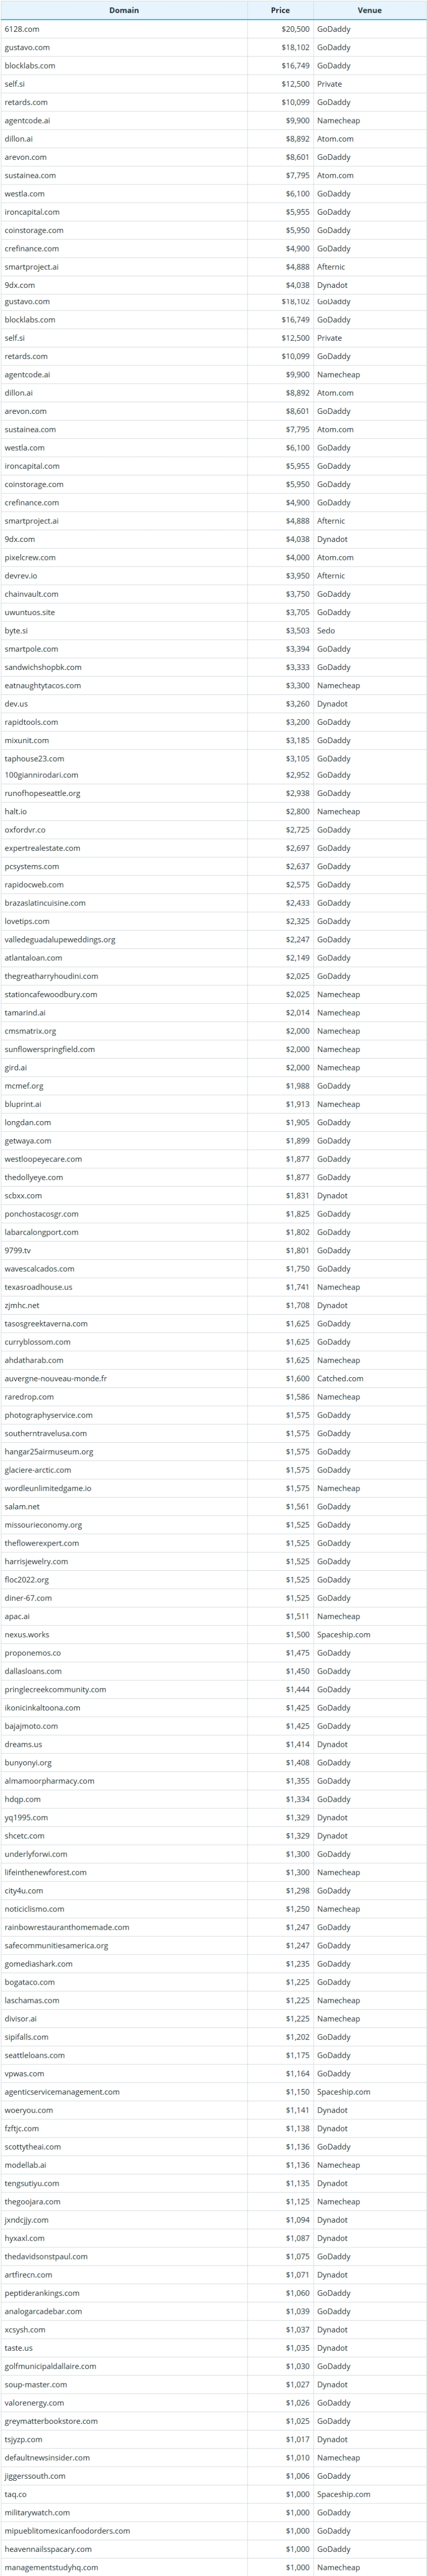Open agenticservicemanagement.com domain entry
Viewport: 427px width, 2576px height.
click(x=62, y=2091)
